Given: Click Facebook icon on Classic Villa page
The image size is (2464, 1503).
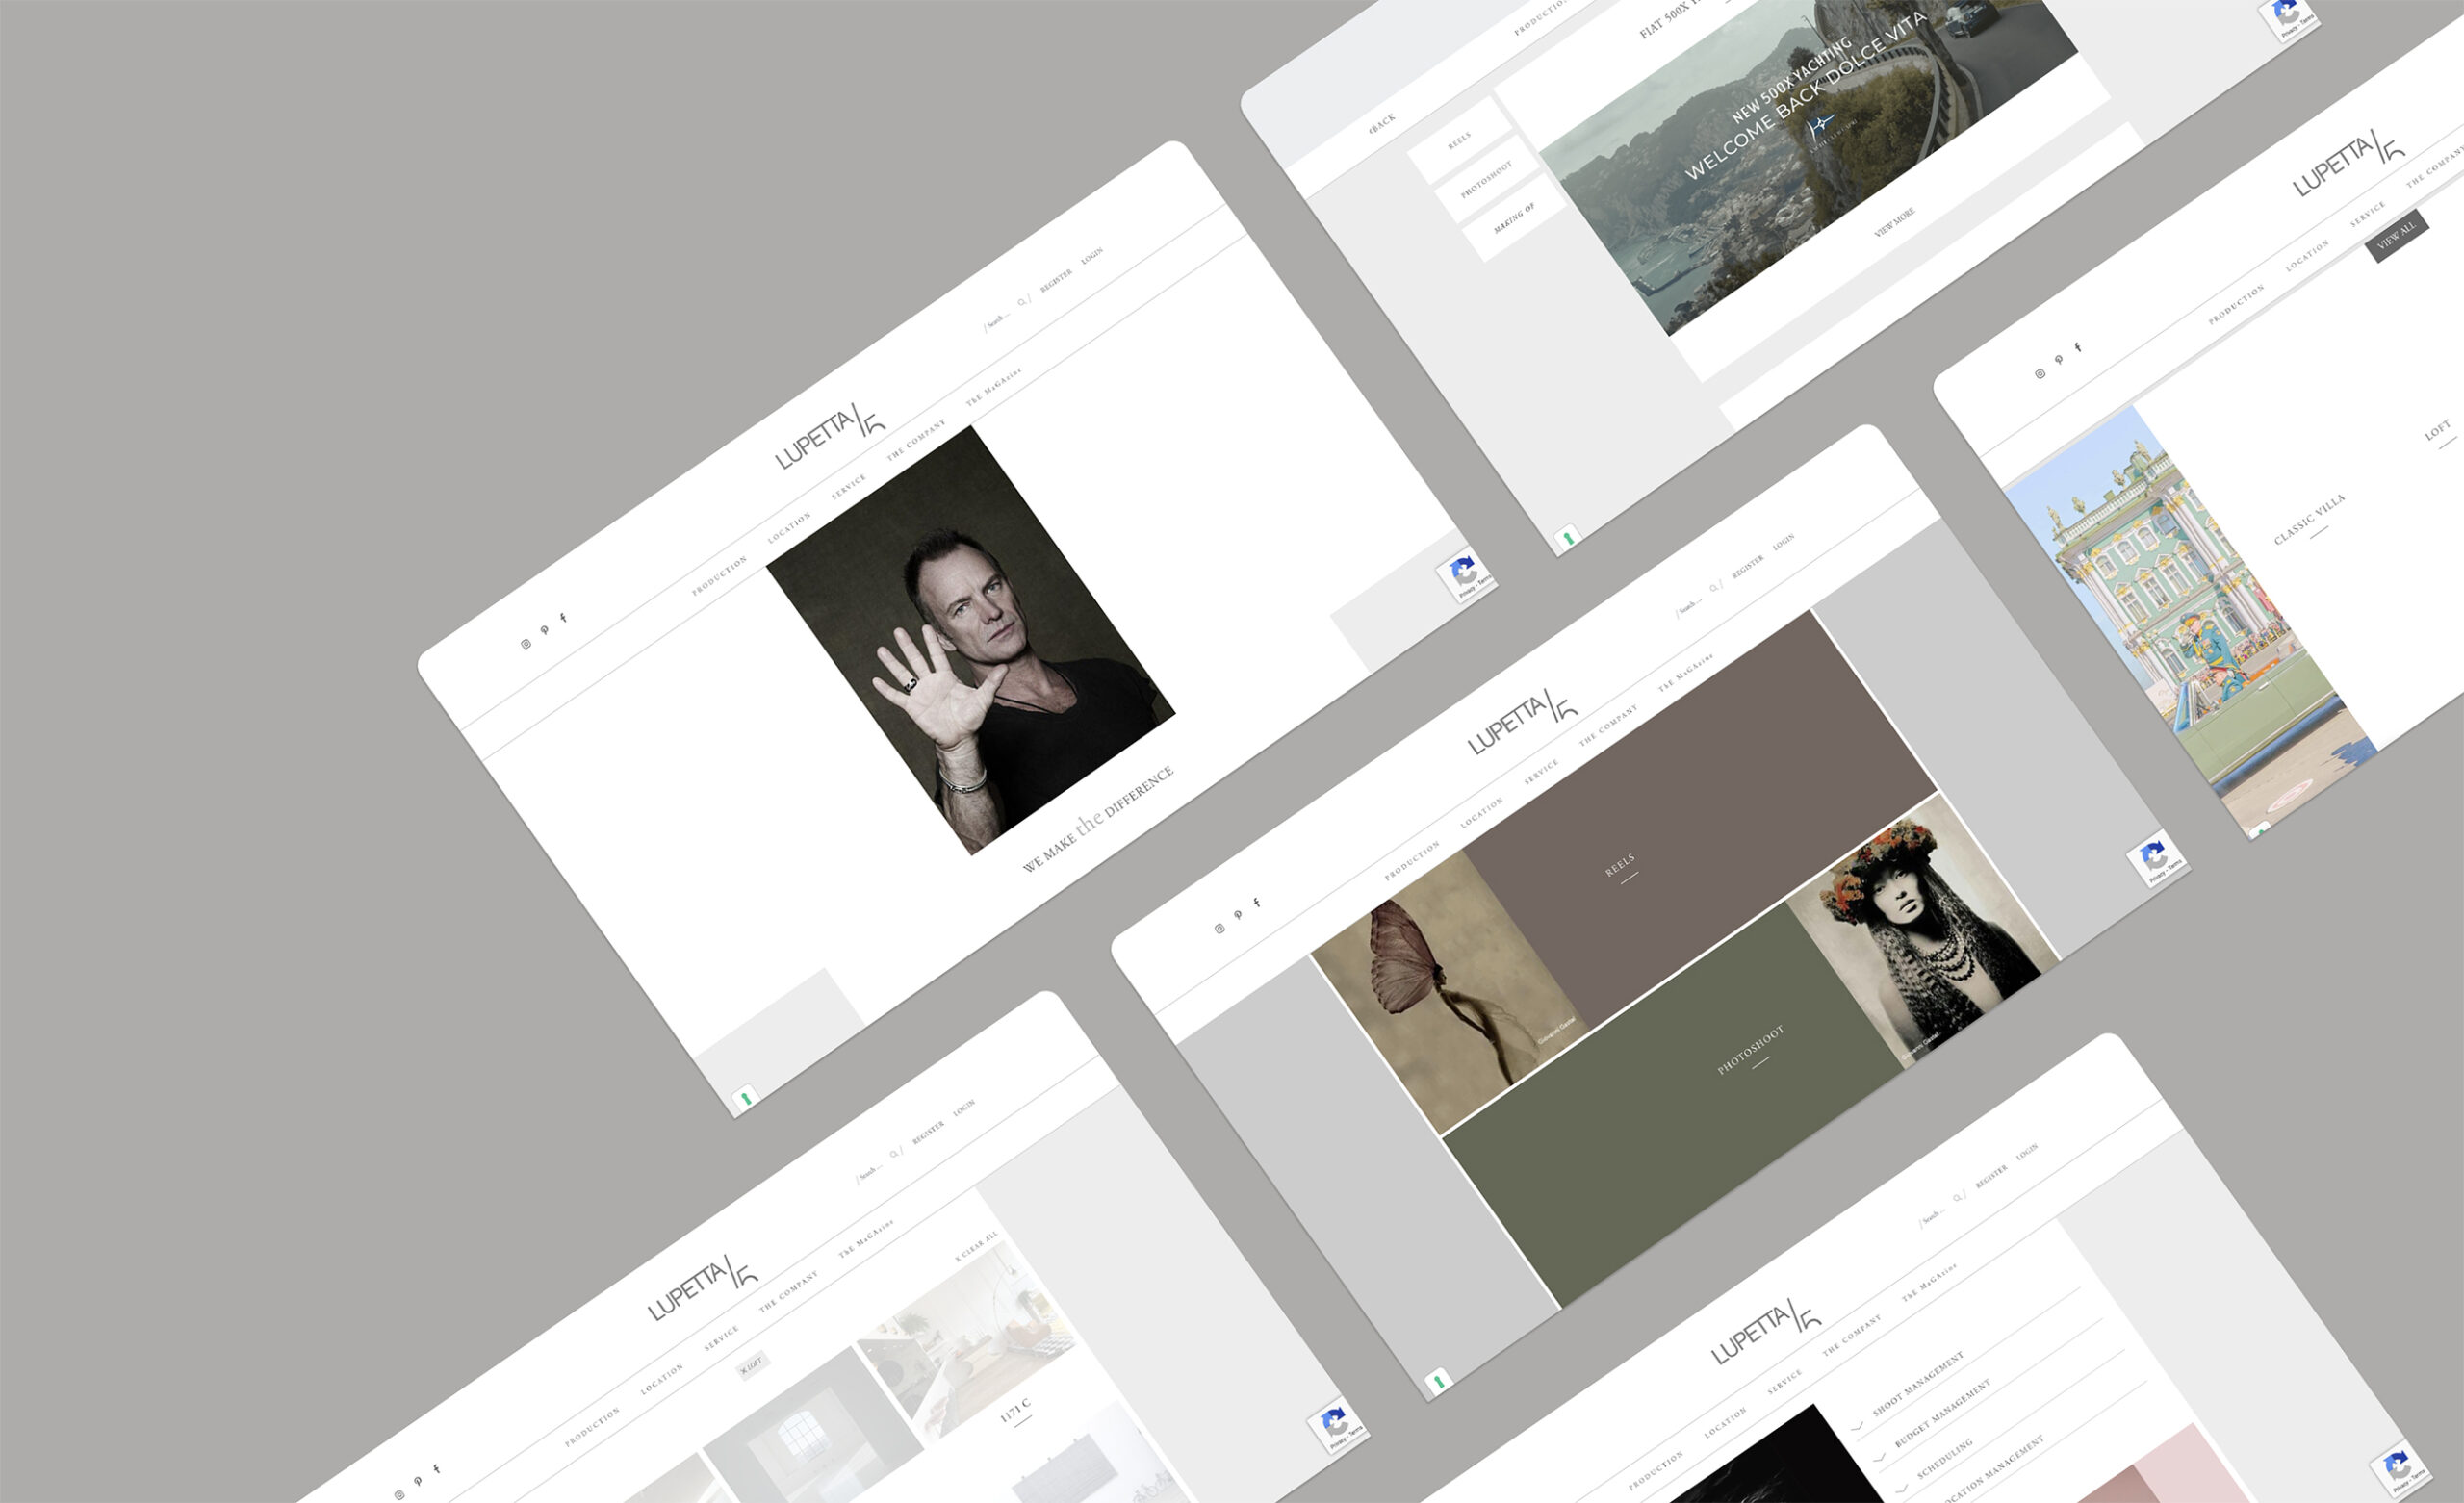Looking at the screenshot, I should pyautogui.click(x=2078, y=347).
